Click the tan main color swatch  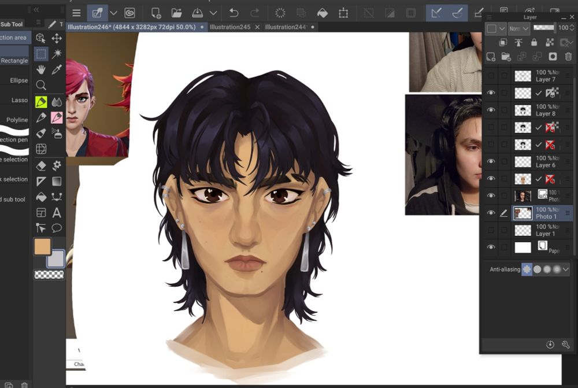pyautogui.click(x=42, y=246)
